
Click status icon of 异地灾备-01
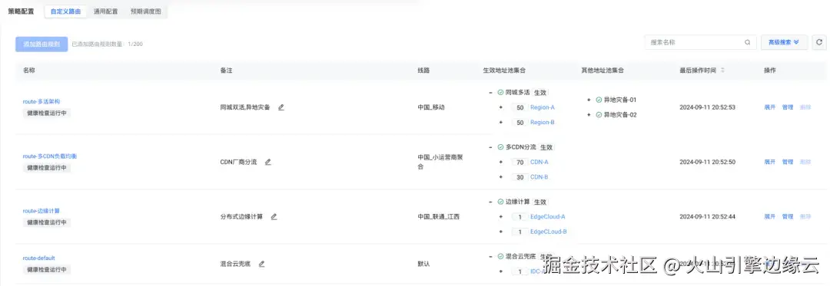(599, 100)
